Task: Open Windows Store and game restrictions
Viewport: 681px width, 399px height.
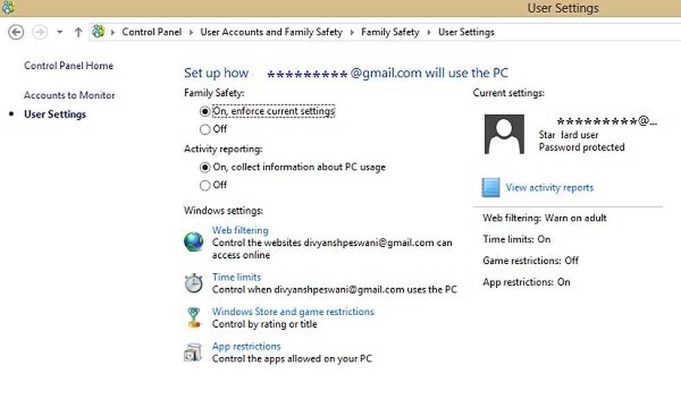Action: coord(293,311)
